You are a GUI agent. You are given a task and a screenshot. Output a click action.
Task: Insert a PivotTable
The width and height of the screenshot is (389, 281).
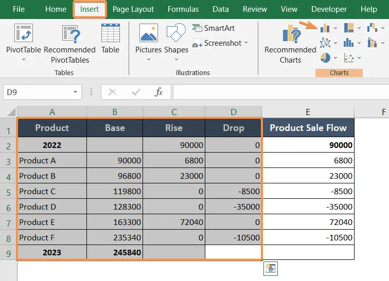(23, 39)
